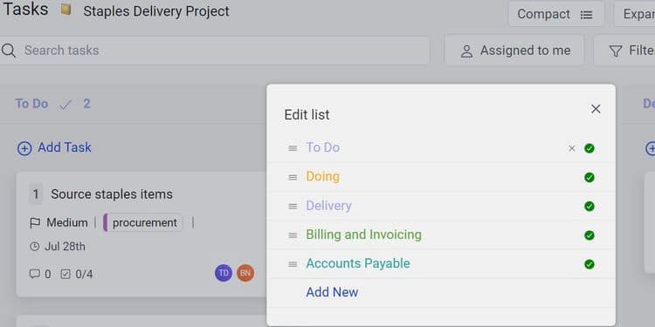Close the Edit list dialog

point(596,109)
